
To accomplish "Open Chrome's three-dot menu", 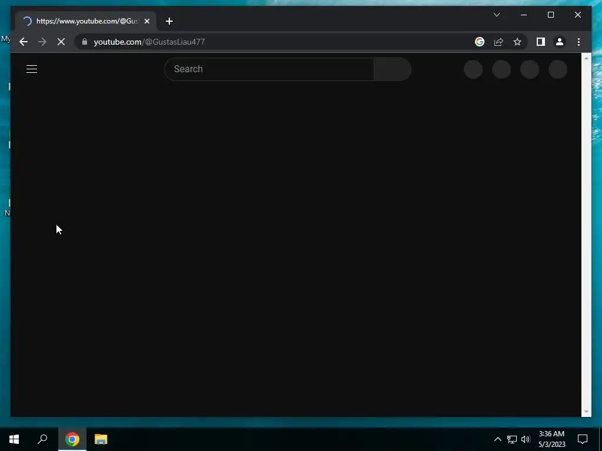I will coord(578,42).
